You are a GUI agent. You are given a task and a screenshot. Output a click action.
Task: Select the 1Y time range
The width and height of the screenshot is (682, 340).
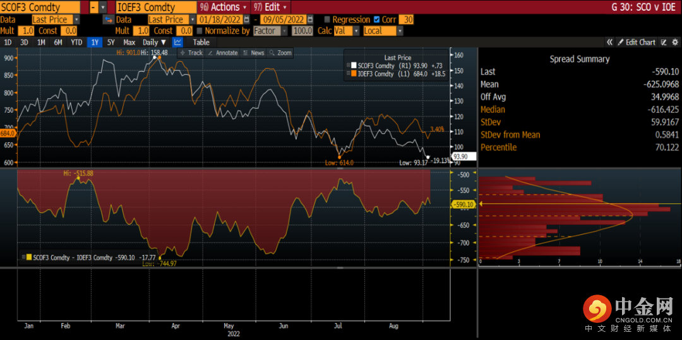[95, 42]
